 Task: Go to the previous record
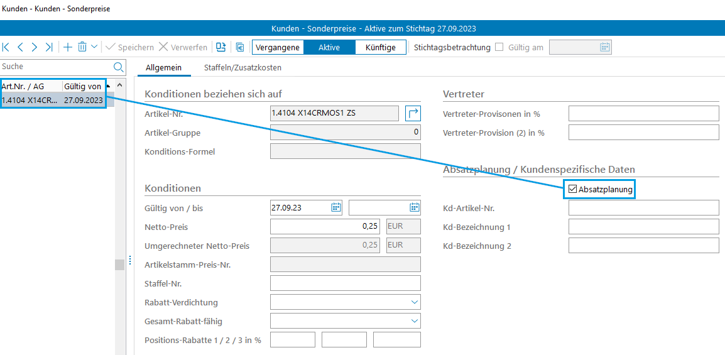point(20,47)
